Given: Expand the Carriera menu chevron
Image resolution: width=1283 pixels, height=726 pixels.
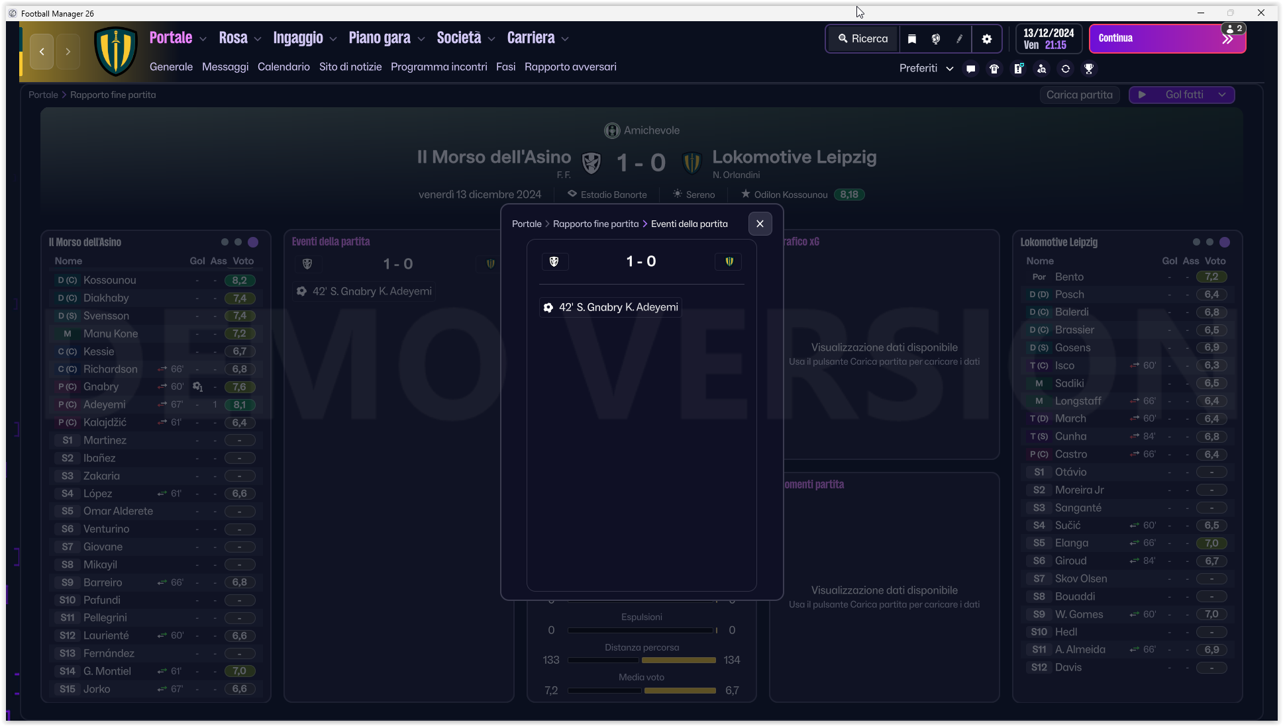Looking at the screenshot, I should click(x=565, y=39).
